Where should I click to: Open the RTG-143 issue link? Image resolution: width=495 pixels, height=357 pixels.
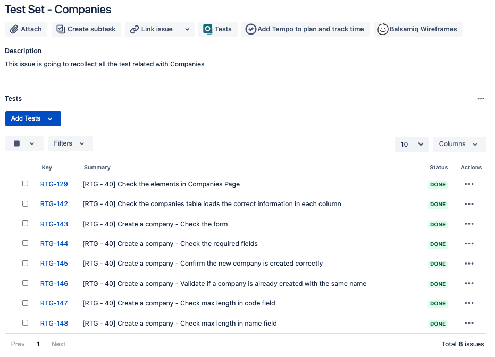pos(54,224)
